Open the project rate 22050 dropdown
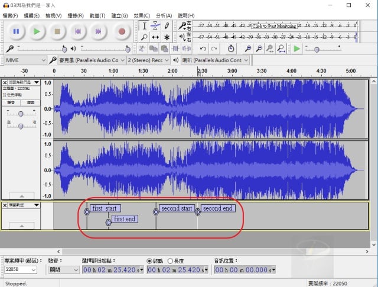Viewport: 378px width, 287px height. [20, 270]
